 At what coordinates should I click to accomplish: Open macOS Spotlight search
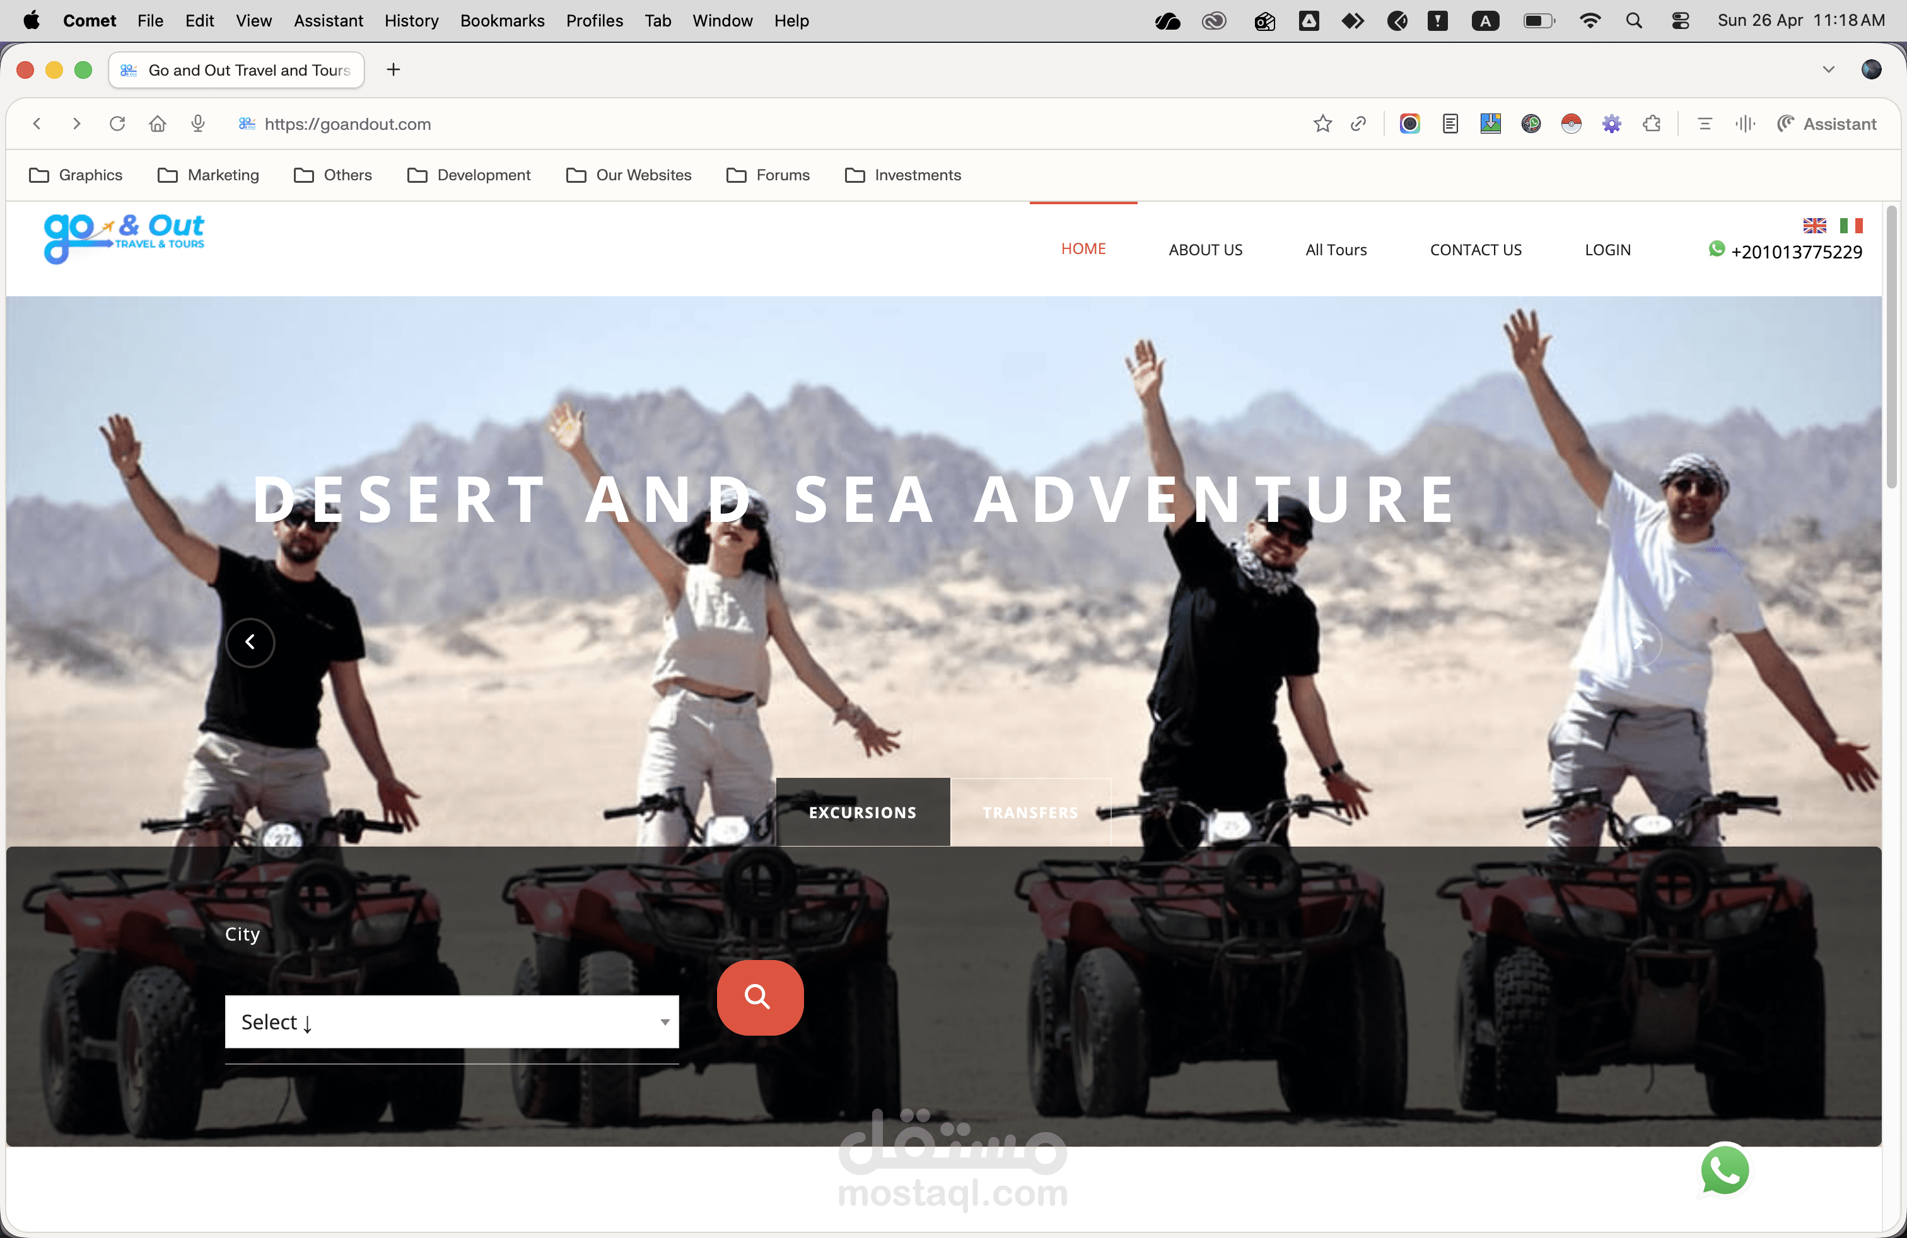(x=1634, y=21)
